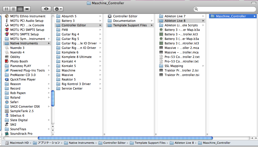This screenshot has height=147, width=258.
Task: Click the first Battery 3 .b3a file icon
Action: click(161, 30)
